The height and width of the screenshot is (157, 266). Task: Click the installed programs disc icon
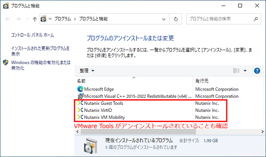coord(91,145)
